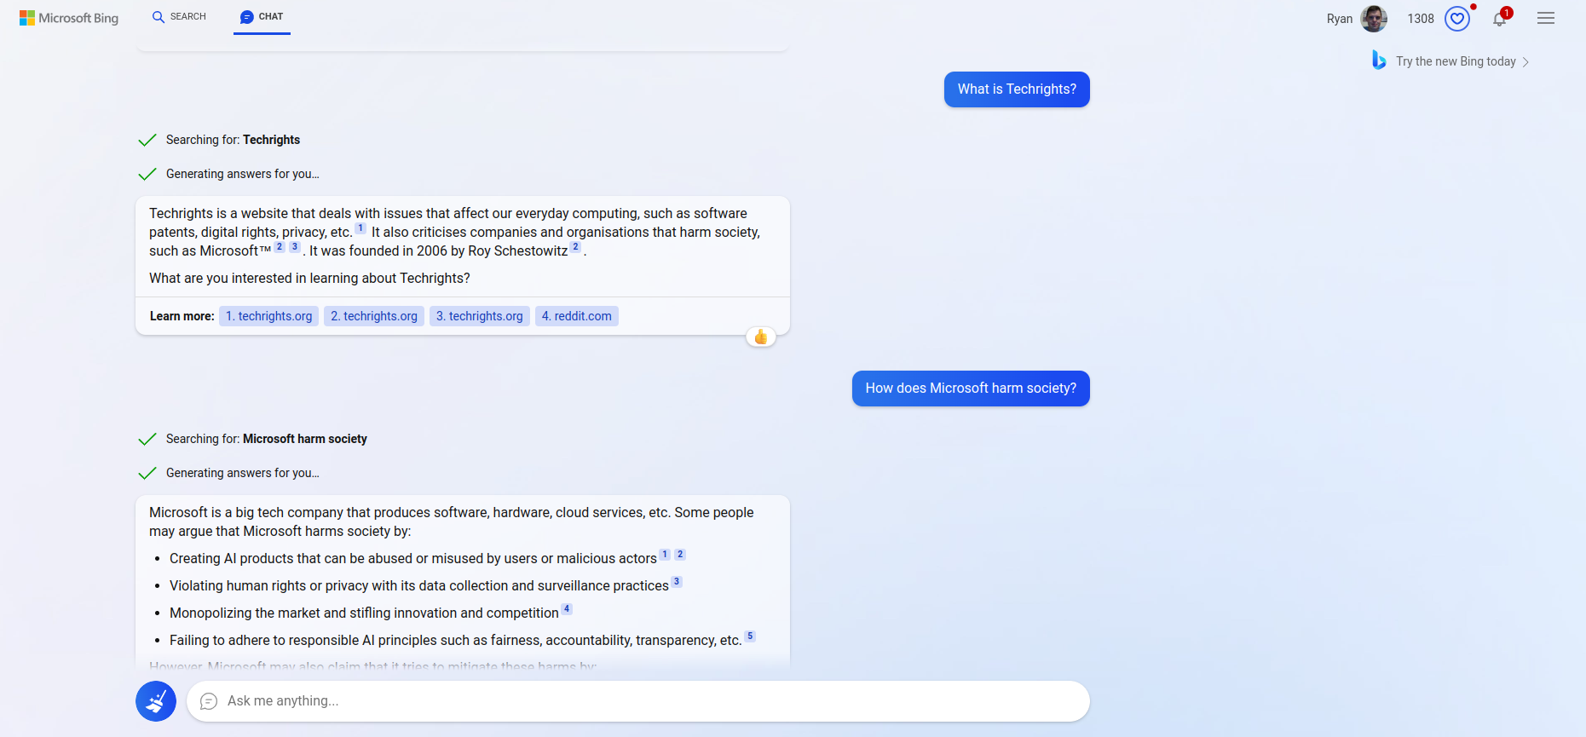Open the Microsoft Bing home logo
The height and width of the screenshot is (737, 1586).
(69, 18)
